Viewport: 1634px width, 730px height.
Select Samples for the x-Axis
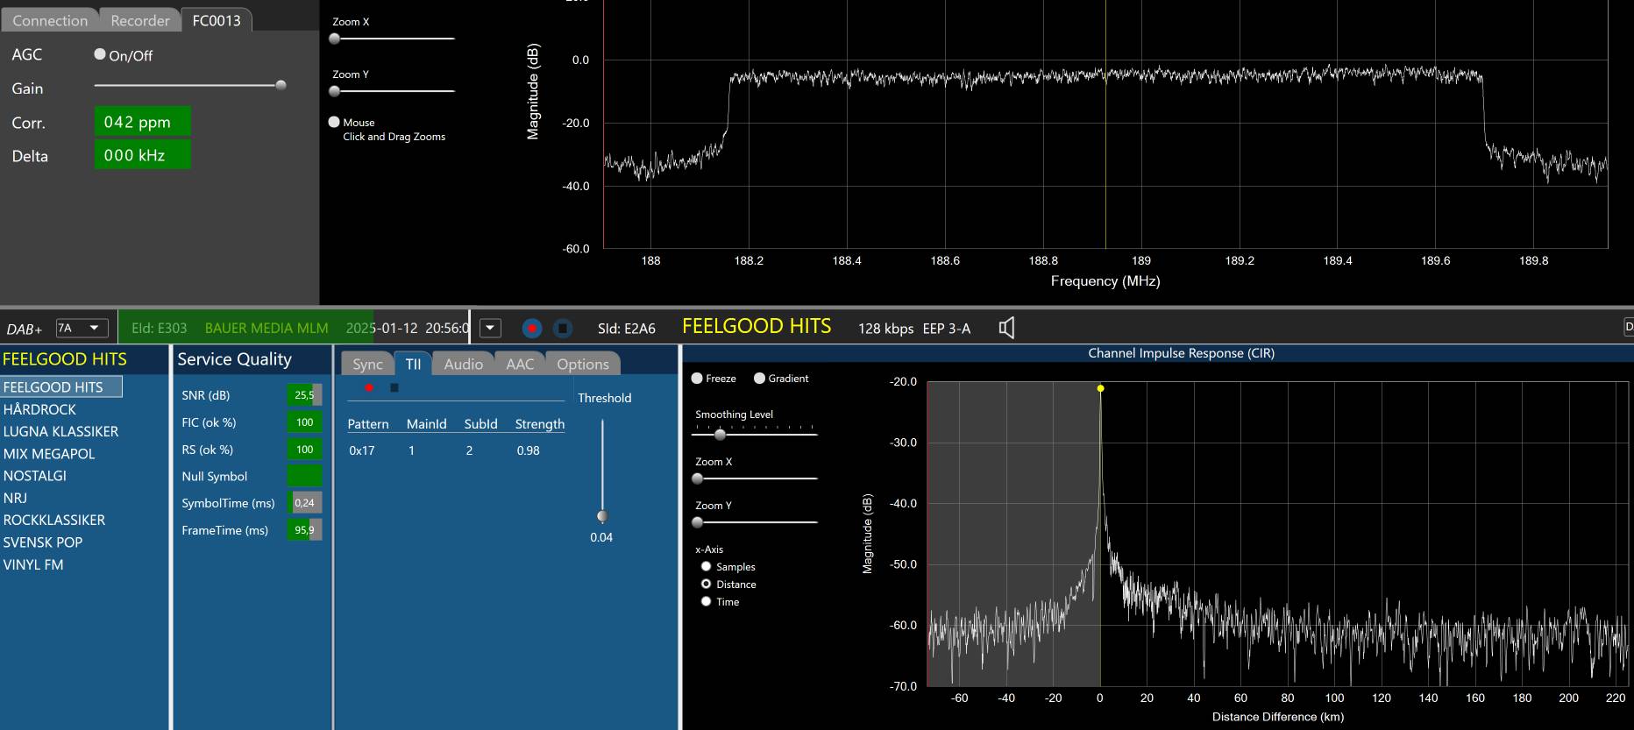[706, 567]
